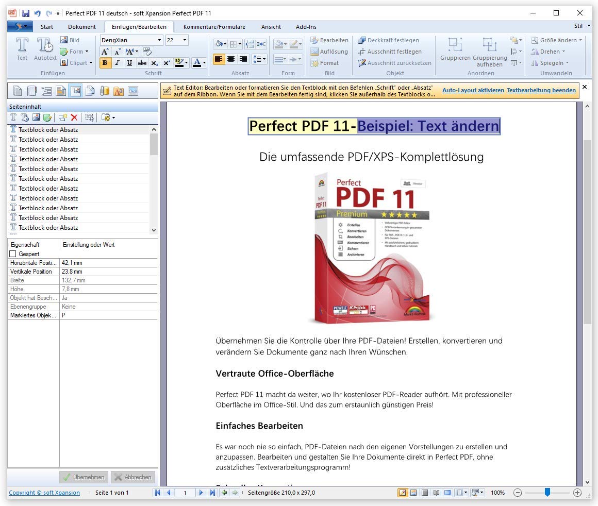Toggle strikethrough formatting
Screen dimensions: 598x506
point(142,63)
